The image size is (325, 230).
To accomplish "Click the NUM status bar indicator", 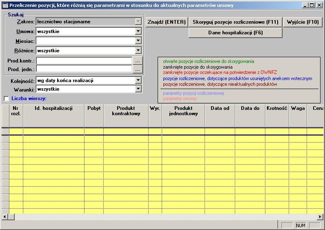I will click(301, 226).
